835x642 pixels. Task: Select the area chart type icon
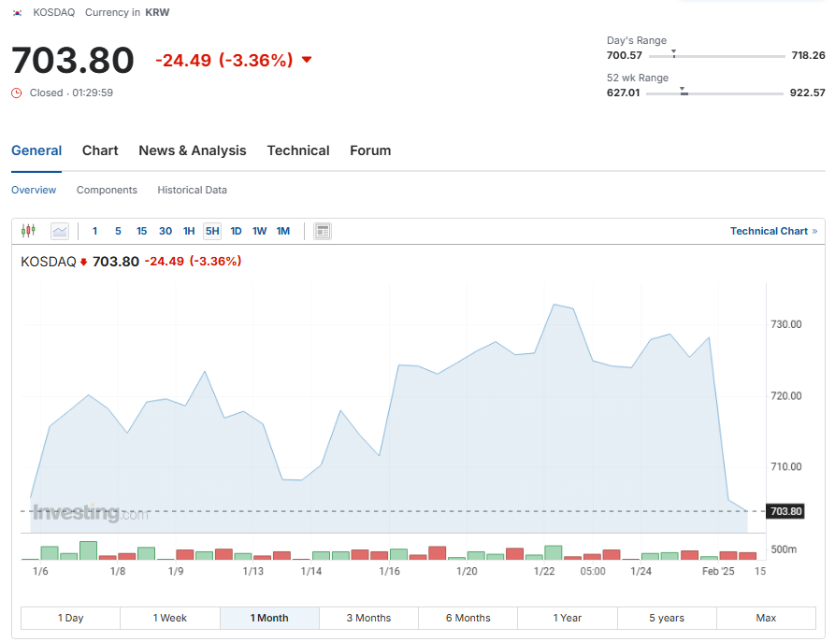point(60,231)
